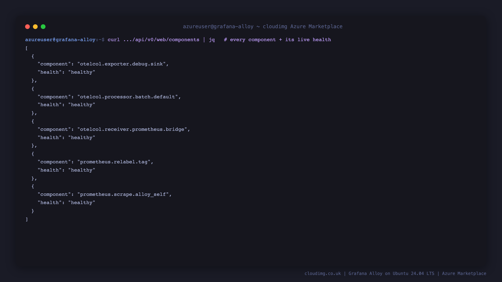
Task: Click "healthy" under prometheus.relabel.tag
Action: click(82, 170)
